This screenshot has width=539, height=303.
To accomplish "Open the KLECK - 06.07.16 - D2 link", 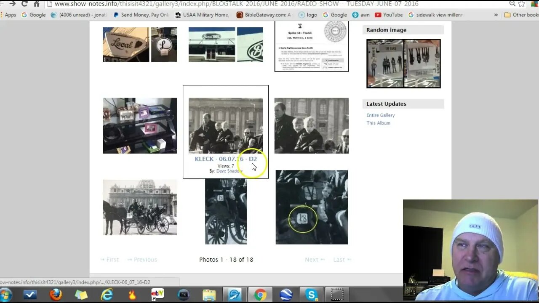I will [x=226, y=159].
